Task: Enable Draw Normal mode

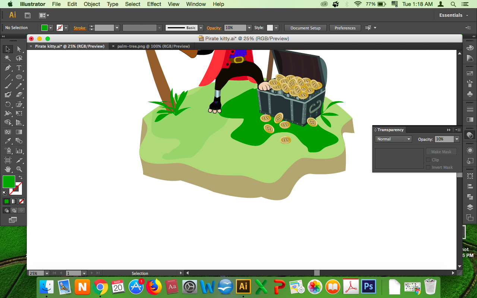Action: click(6, 210)
